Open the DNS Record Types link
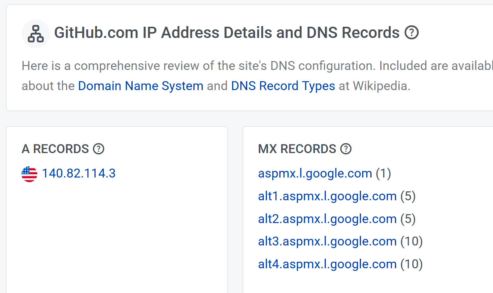 pos(283,86)
